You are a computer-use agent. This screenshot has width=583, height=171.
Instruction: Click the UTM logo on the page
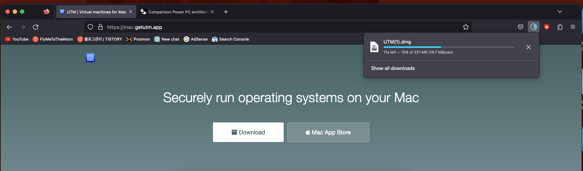click(x=90, y=57)
